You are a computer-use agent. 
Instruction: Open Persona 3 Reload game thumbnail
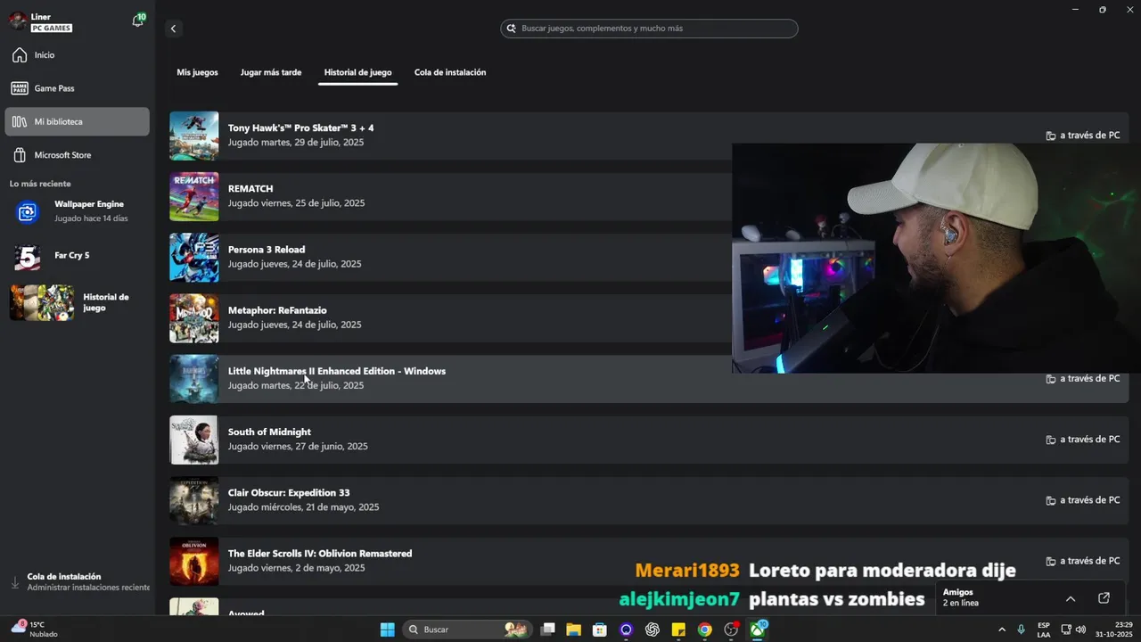194,257
